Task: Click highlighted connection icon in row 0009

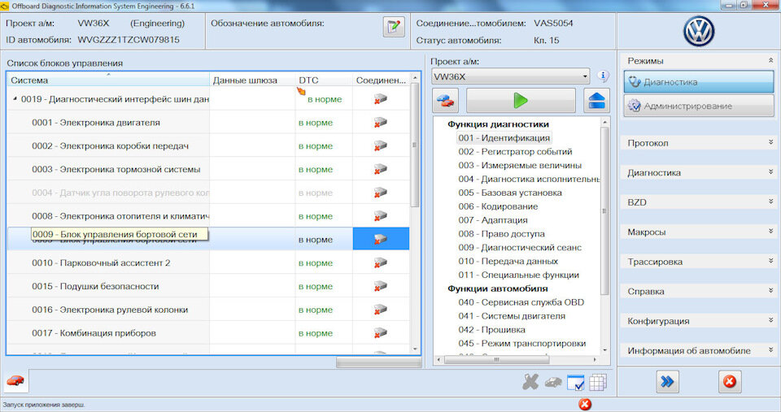Action: click(381, 240)
